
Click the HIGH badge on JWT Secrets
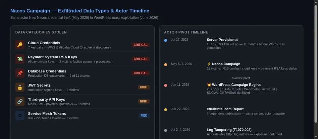(144, 87)
